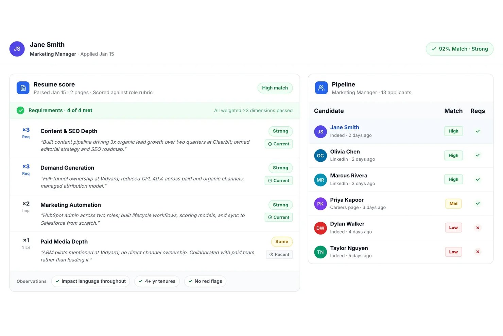Click the High match badge for Marcus Rivera
Screen dimensions: 503x336
(453, 179)
